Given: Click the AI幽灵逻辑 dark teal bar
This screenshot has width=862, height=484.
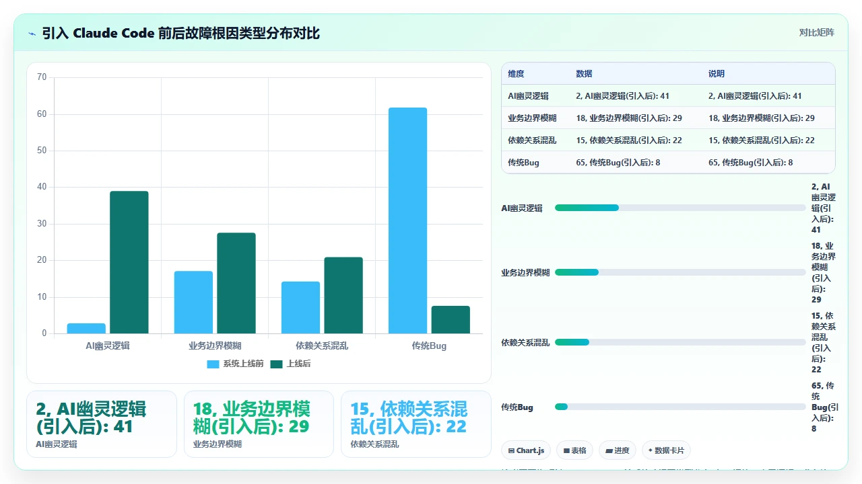Looking at the screenshot, I should coord(129,262).
